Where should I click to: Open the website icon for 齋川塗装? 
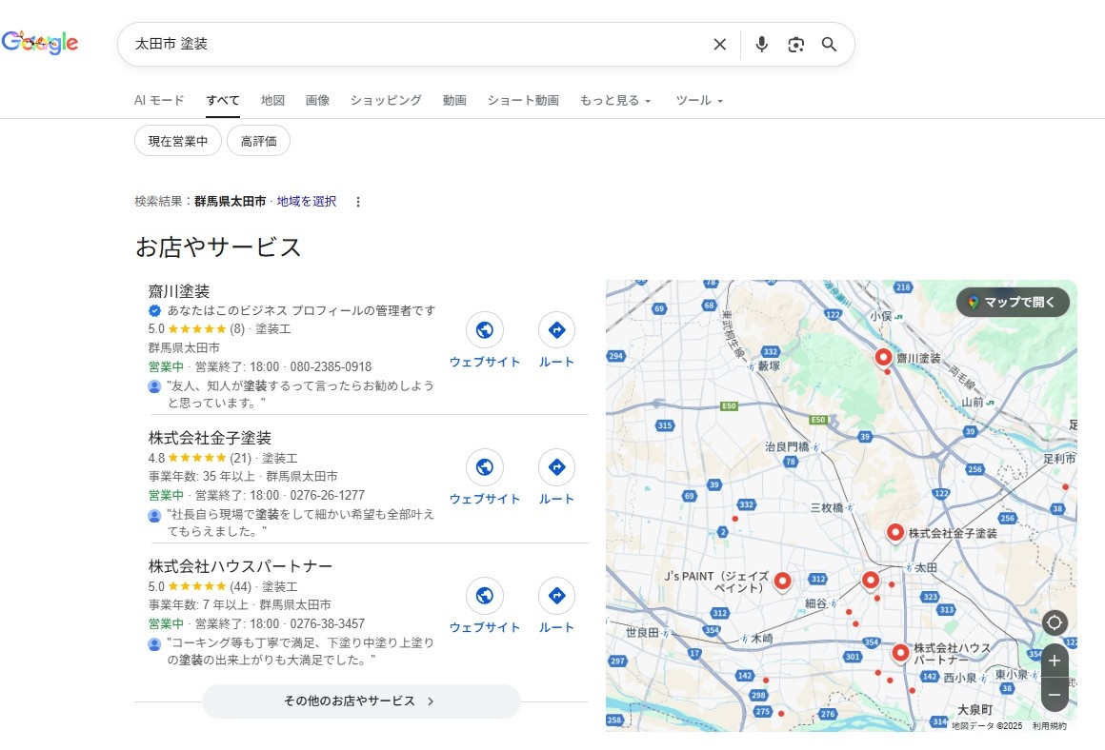484,329
